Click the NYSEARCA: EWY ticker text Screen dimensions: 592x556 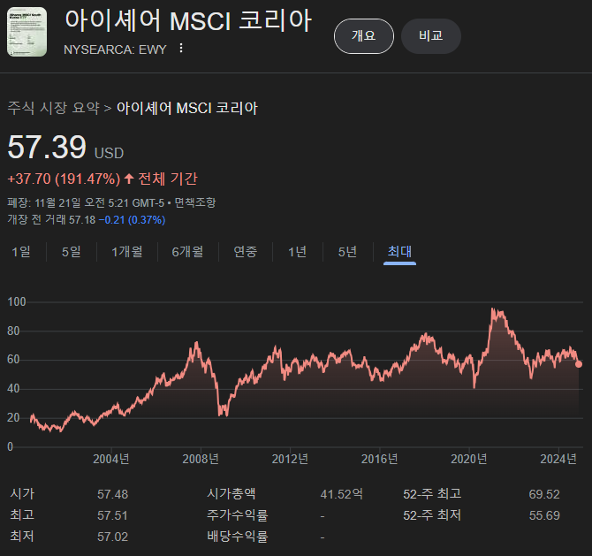tap(115, 50)
